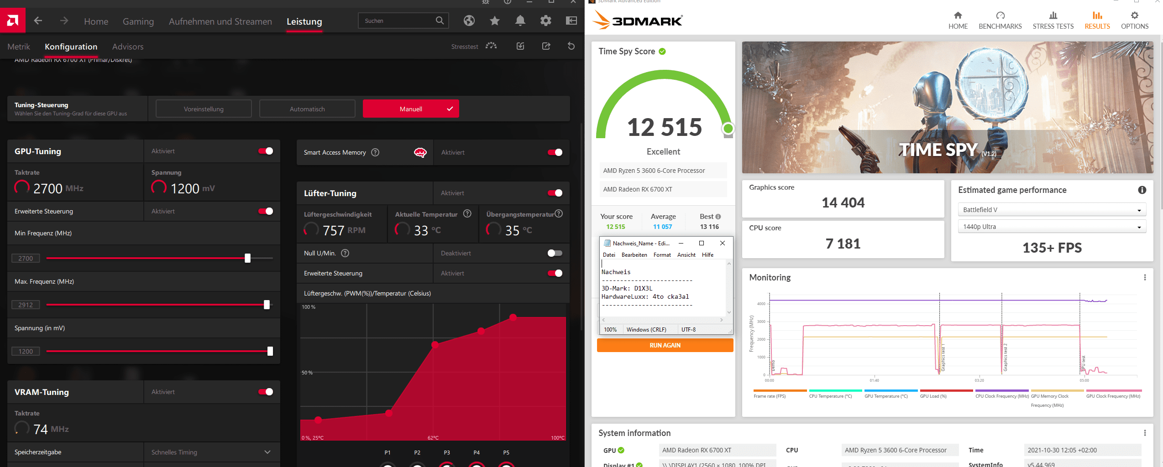This screenshot has width=1163, height=467.
Task: Click the Max. Frequenz 2912 value field
Action: [26, 305]
